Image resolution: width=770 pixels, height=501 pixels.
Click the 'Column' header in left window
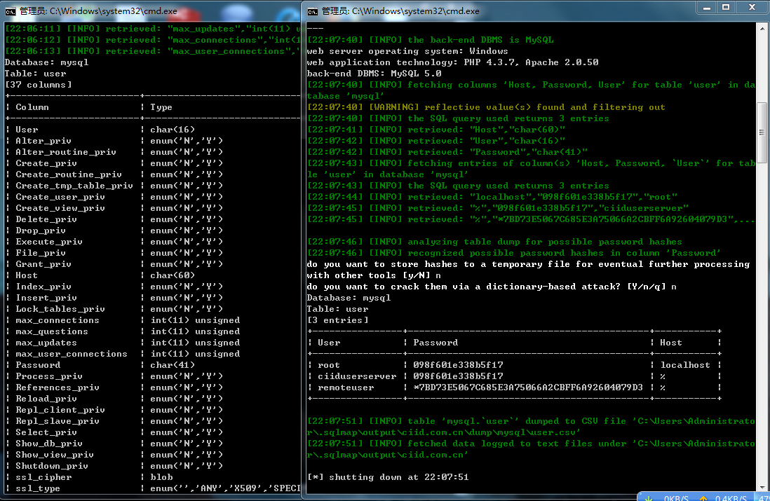(x=32, y=107)
